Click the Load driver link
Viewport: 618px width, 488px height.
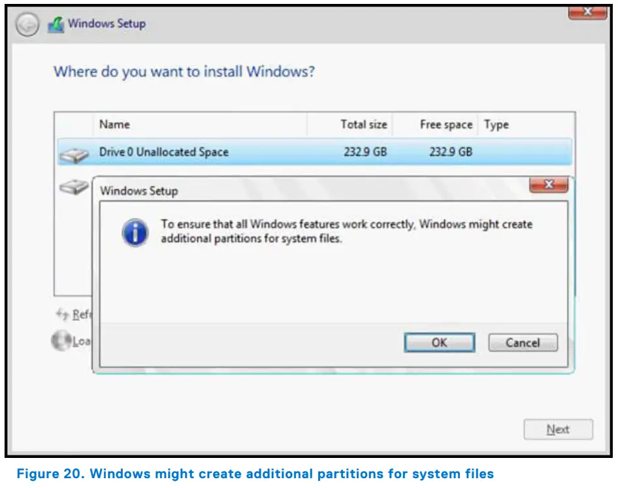point(81,341)
